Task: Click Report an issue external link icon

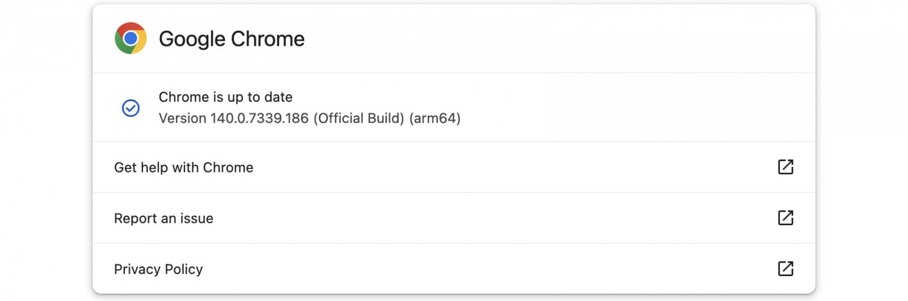Action: coord(785,218)
